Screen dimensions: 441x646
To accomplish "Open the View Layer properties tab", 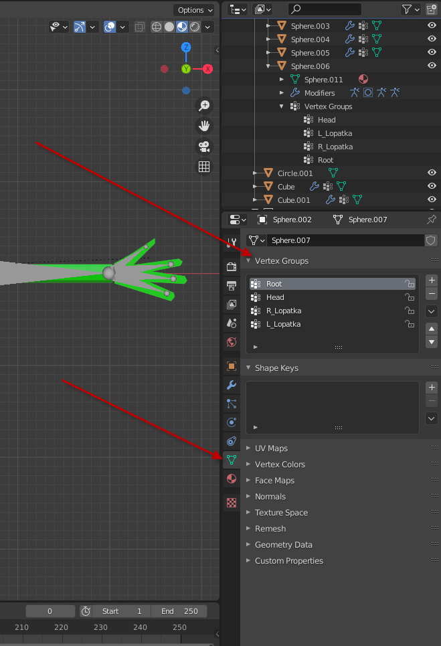I will tap(232, 305).
